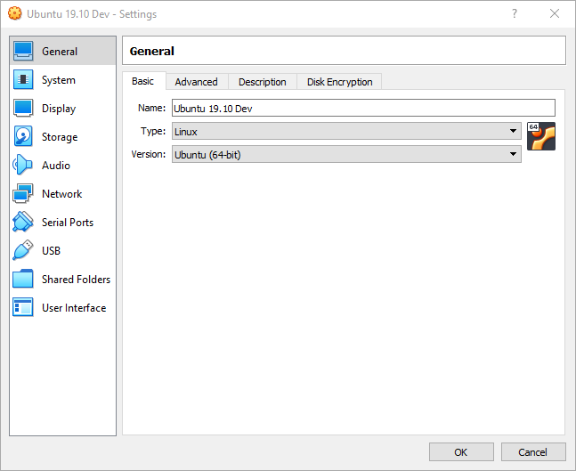
Task: Switch to the Basic tab
Action: tap(143, 81)
